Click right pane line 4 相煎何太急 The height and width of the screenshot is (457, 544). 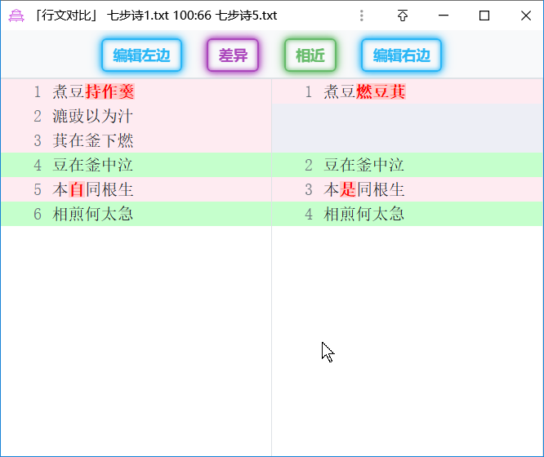(364, 214)
